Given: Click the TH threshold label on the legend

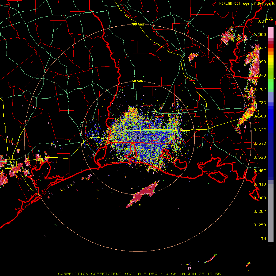Looking at the screenshot, I should (x=263, y=239).
